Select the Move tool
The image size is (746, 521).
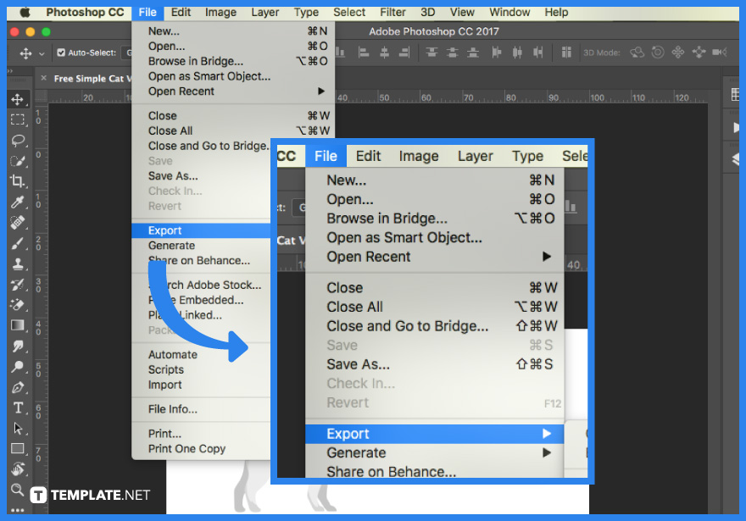click(17, 99)
